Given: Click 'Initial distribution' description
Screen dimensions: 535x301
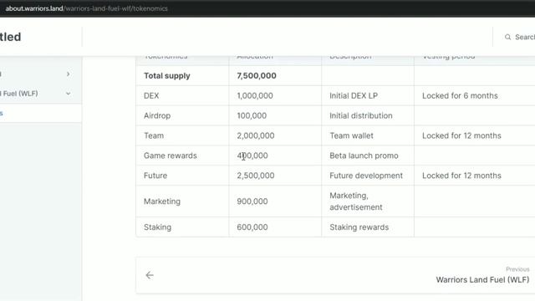Looking at the screenshot, I should pos(361,115).
